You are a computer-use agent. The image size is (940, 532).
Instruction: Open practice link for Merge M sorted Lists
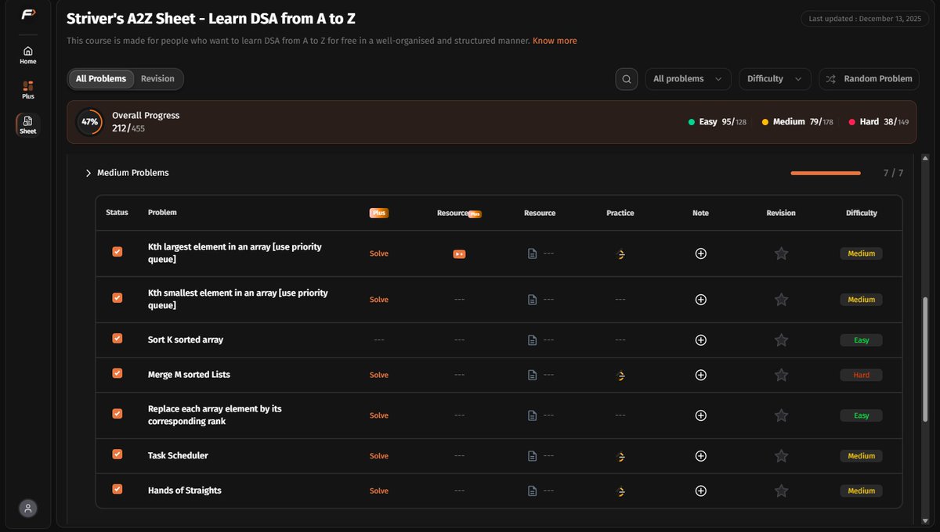pyautogui.click(x=620, y=376)
